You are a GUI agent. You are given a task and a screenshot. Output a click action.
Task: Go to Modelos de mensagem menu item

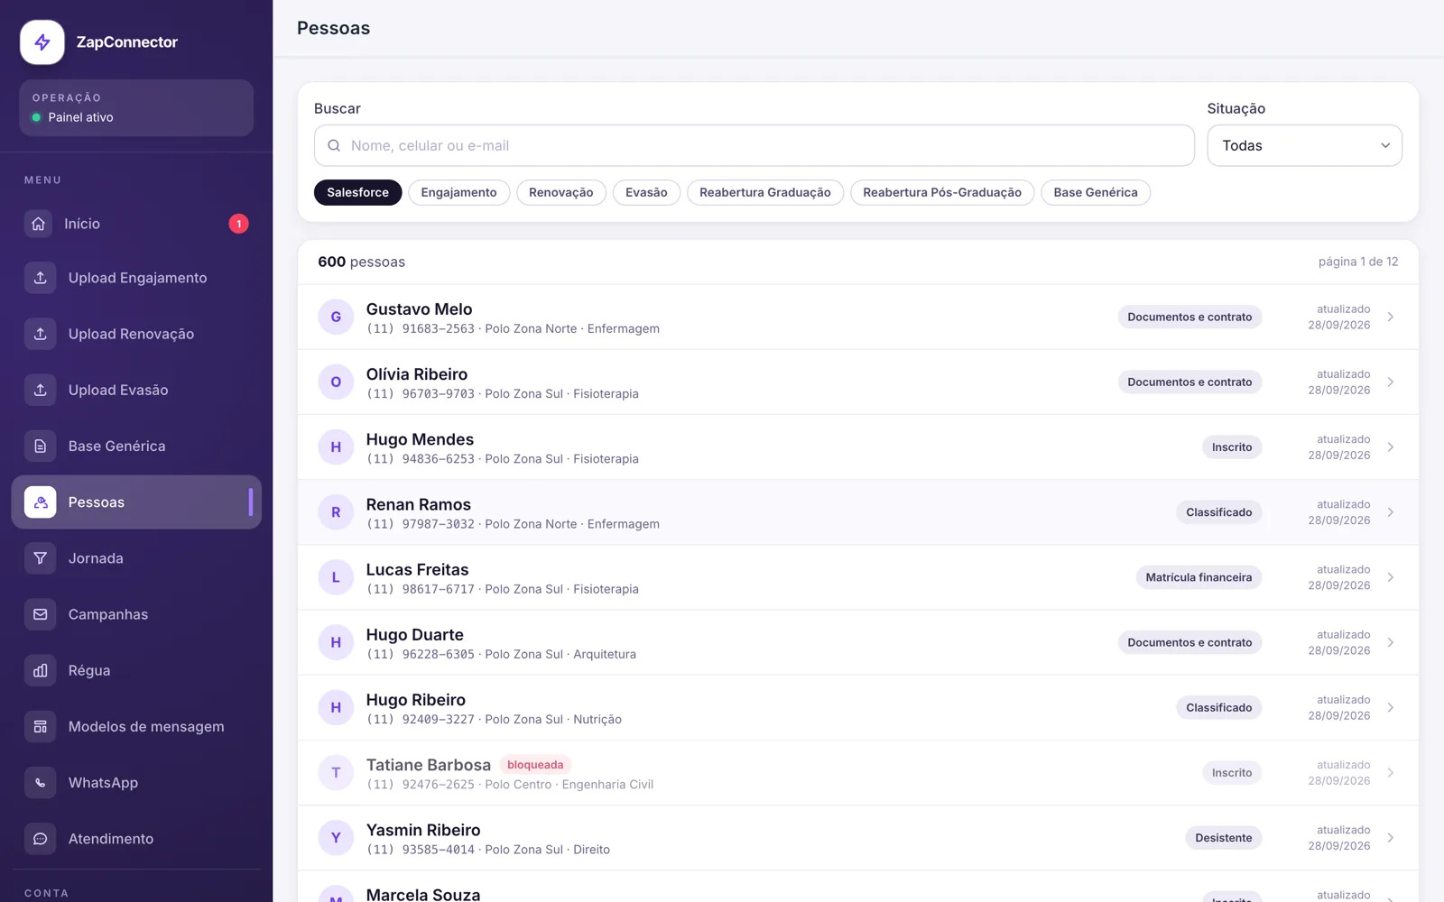(136, 726)
